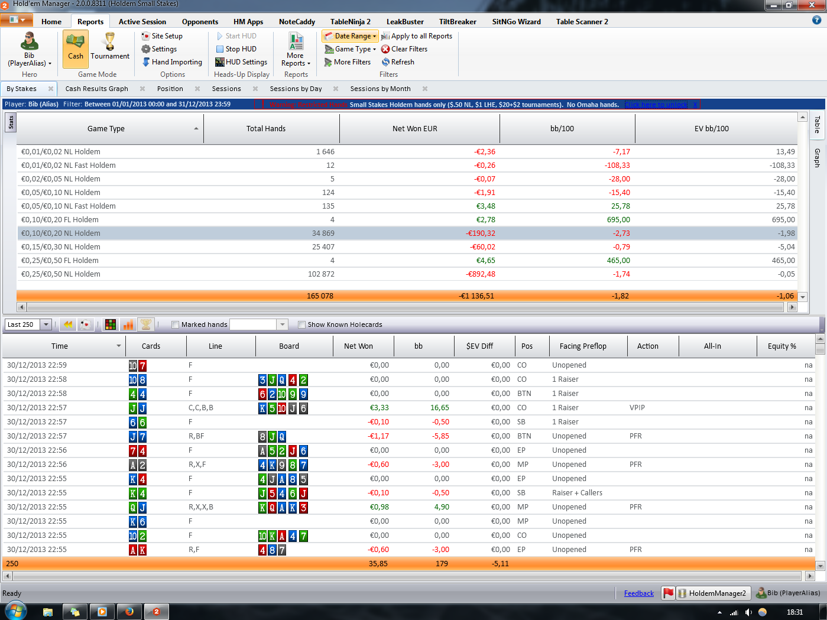Switch to Cash Results Graph tab

pyautogui.click(x=97, y=89)
